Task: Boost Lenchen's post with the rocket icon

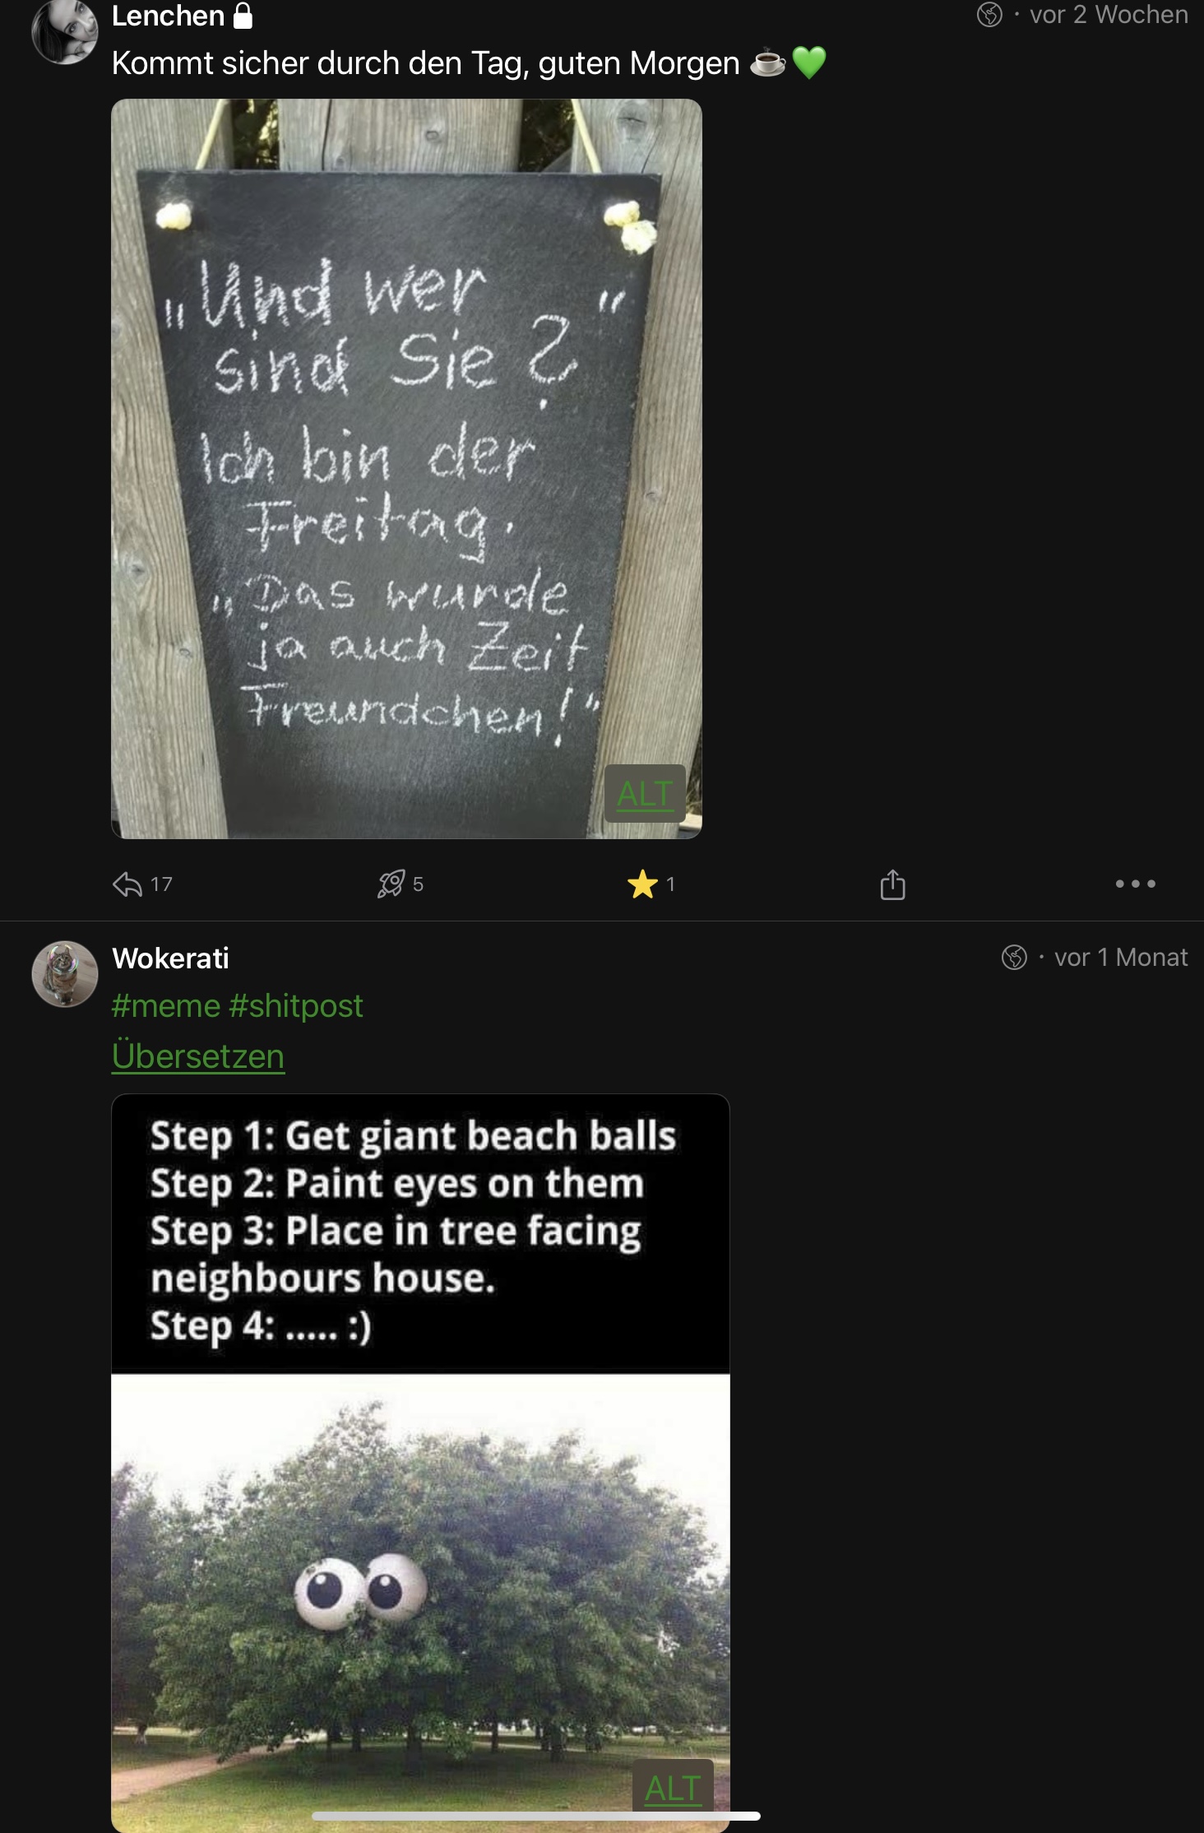Action: pos(391,884)
